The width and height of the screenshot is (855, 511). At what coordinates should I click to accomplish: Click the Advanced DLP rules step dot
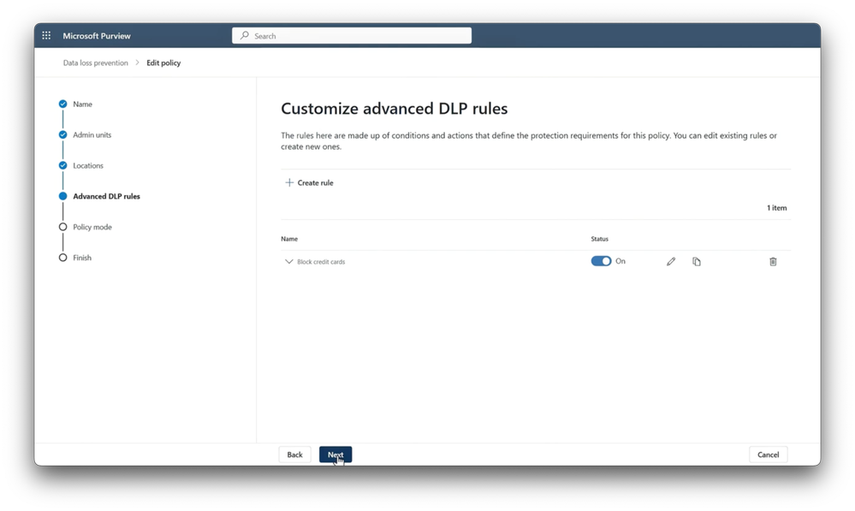[x=62, y=196]
